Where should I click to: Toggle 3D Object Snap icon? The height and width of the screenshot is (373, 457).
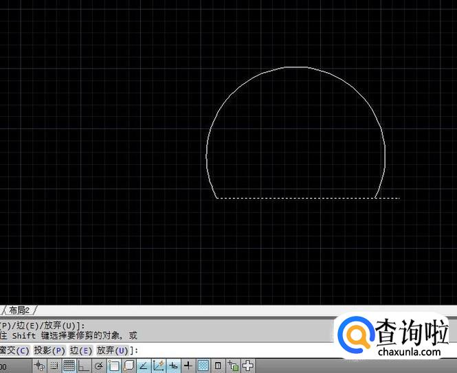click(x=128, y=365)
